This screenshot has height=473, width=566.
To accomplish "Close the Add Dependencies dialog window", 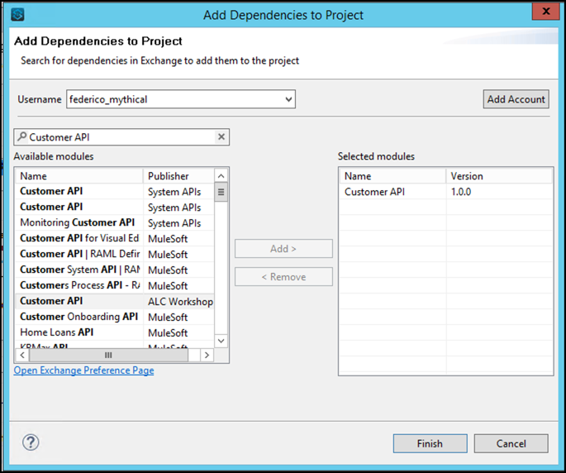I will click(546, 12).
